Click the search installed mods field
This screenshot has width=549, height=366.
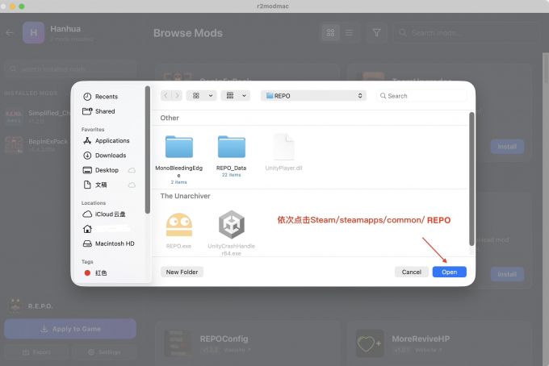point(70,69)
